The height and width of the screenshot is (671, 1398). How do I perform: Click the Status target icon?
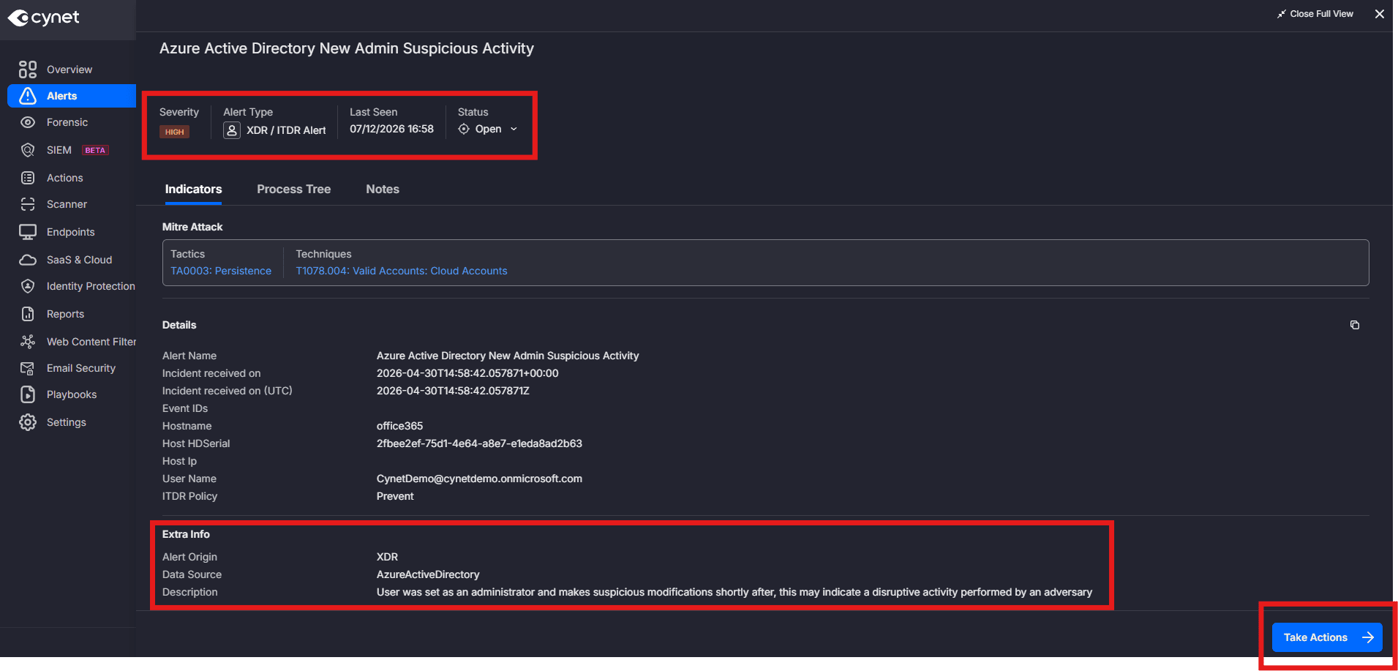tap(464, 129)
